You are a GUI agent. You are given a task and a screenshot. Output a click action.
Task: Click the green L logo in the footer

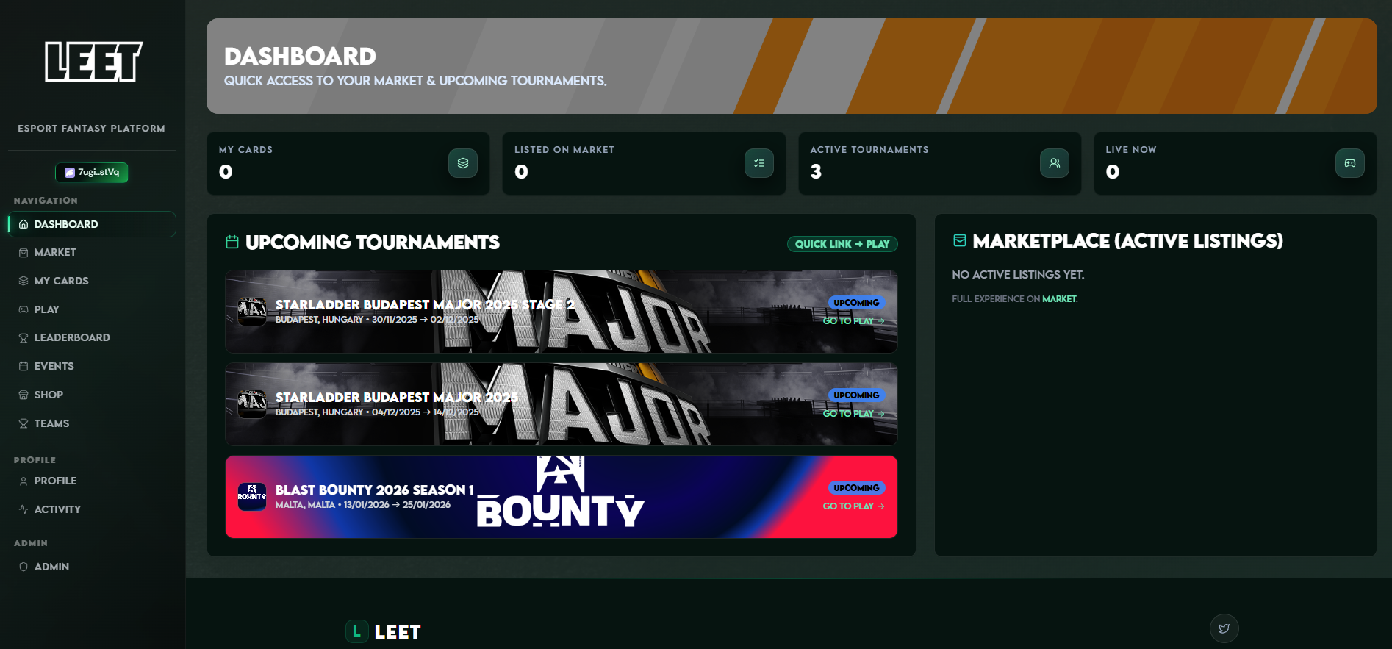pos(357,631)
